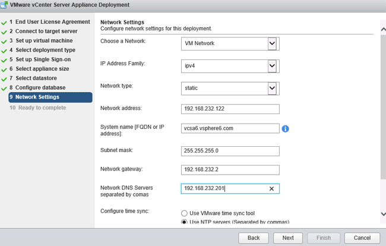The width and height of the screenshot is (386, 246).
Task: Open the IP Address Family dropdown
Action: [x=272, y=66]
